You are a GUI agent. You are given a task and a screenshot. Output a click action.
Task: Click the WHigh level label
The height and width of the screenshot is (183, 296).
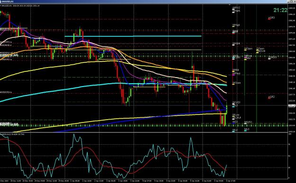(236, 25)
